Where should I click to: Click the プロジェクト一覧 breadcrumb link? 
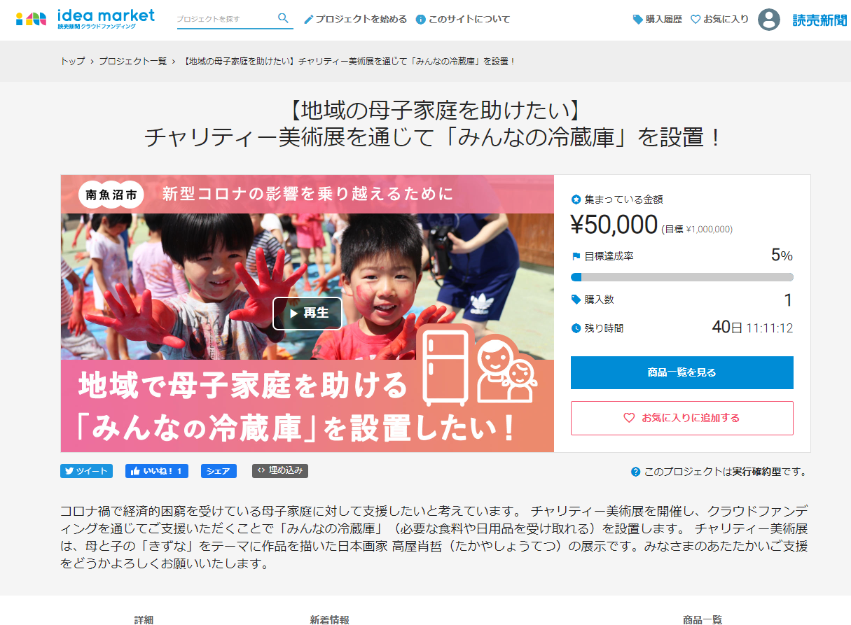point(132,62)
